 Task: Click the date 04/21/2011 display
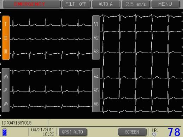pos(42,130)
